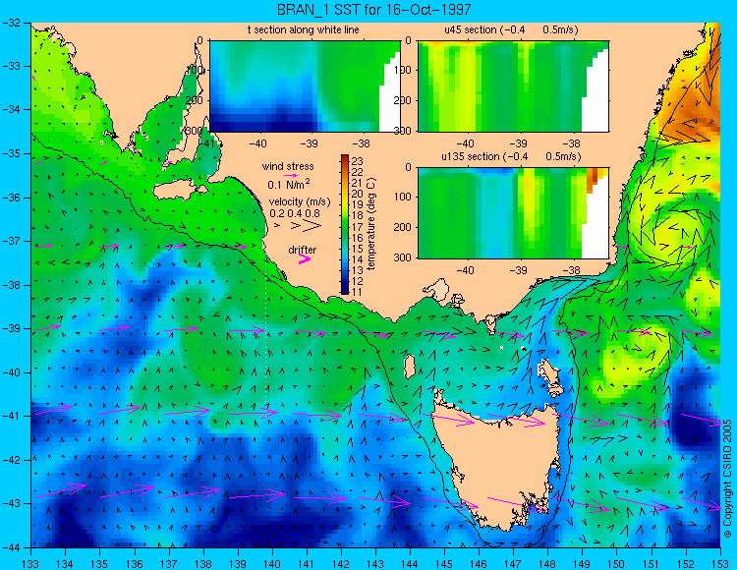The height and width of the screenshot is (570, 737).
Task: Click longitude axis label 151
Action: tap(651, 564)
